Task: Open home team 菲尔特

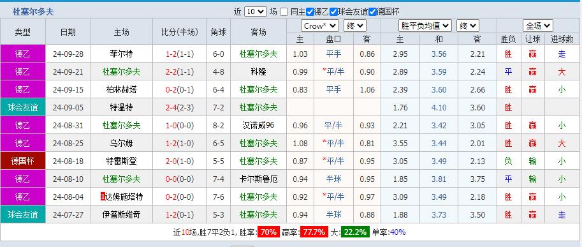Action: [121, 54]
